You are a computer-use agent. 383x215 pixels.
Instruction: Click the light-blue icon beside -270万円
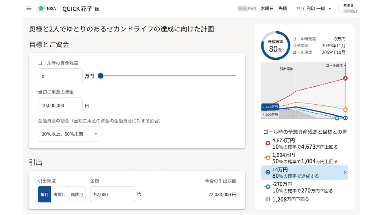tap(268, 187)
